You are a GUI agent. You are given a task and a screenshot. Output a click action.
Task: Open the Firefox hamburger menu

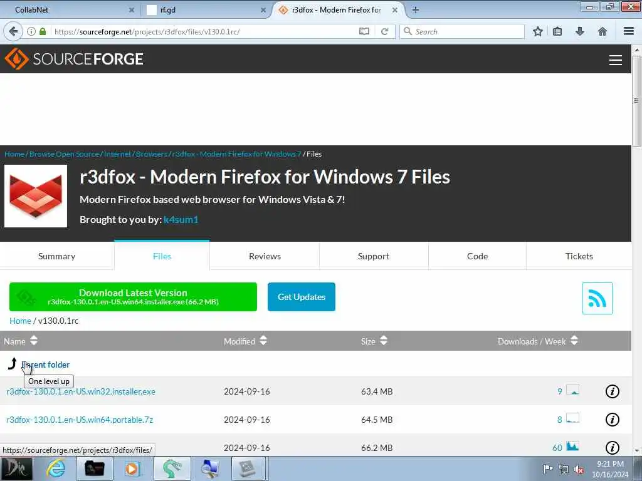point(629,31)
